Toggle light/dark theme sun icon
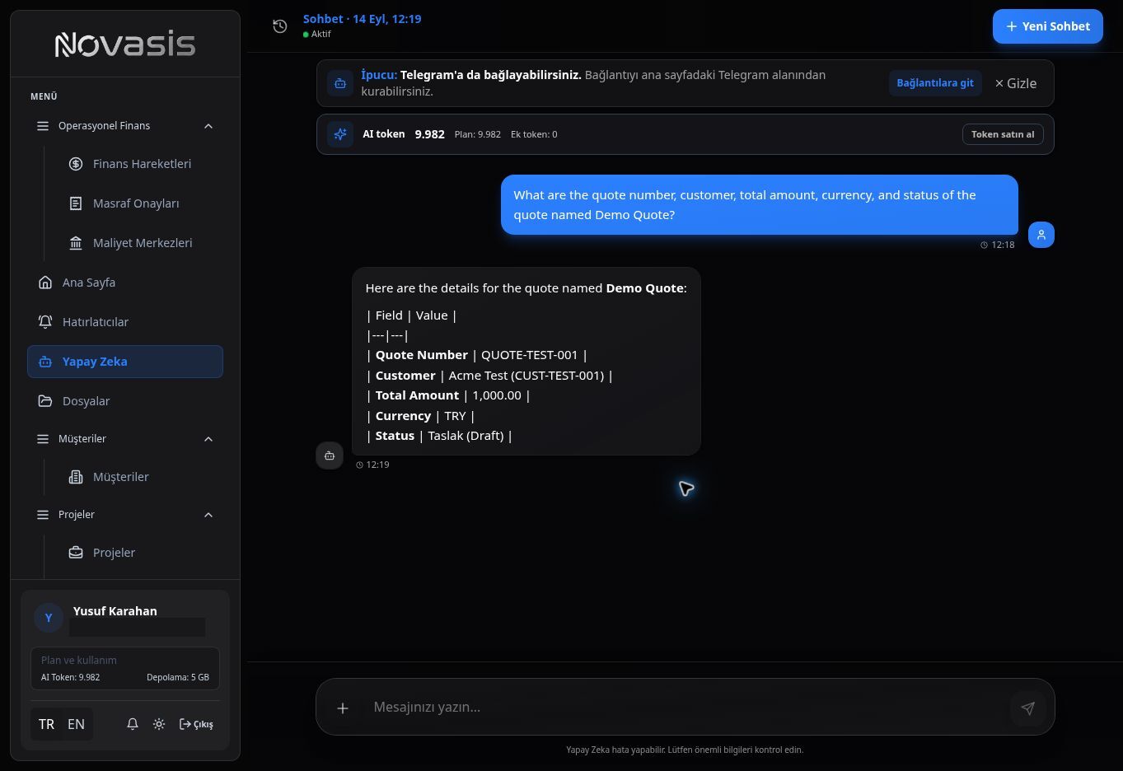The height and width of the screenshot is (771, 1123). pos(159,724)
